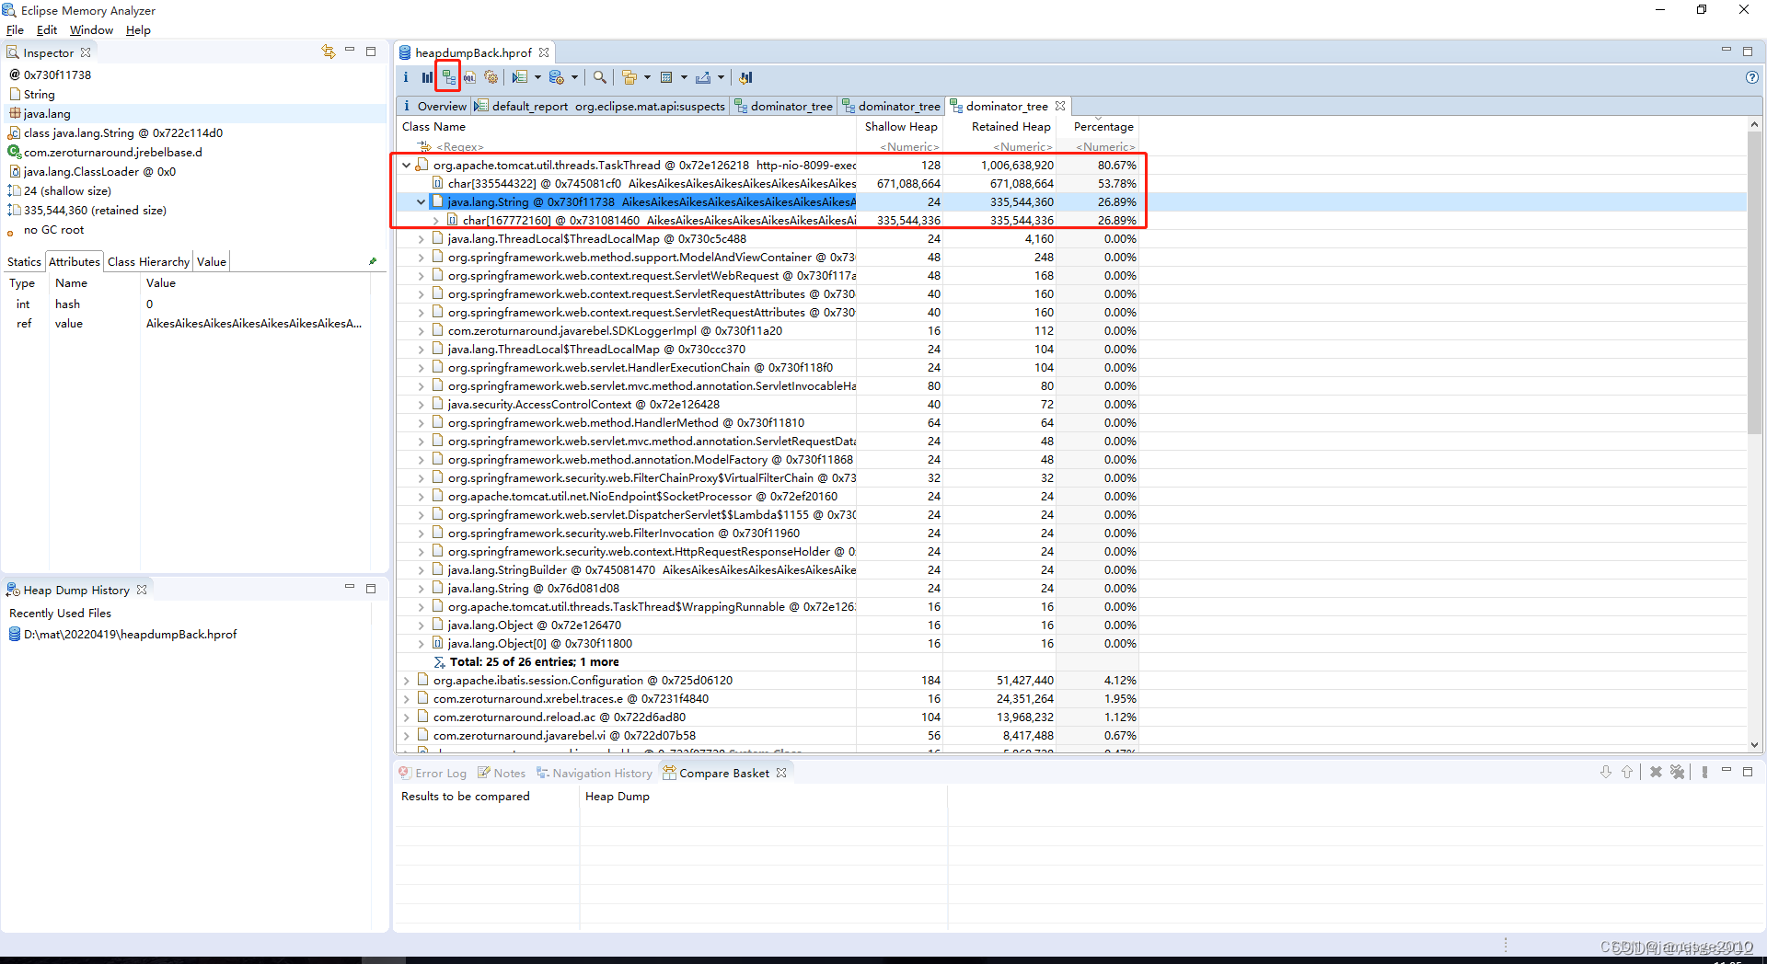Expand org.apache.ibatis.session.Configuration node

pyautogui.click(x=407, y=681)
